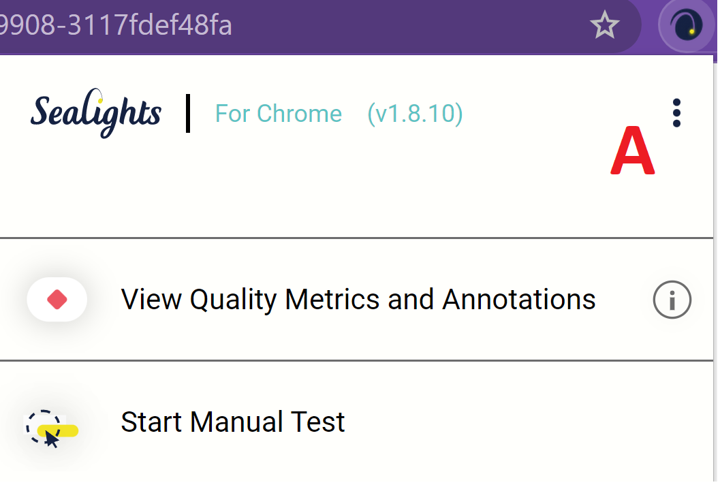This screenshot has height=489, width=720.
Task: Click the red diamond Quality Metrics icon
Action: [57, 300]
